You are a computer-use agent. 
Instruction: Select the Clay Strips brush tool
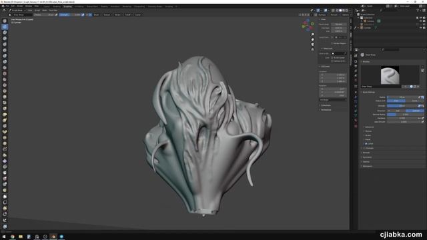click(5, 39)
